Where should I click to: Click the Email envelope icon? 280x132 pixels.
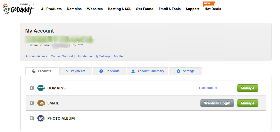[x=41, y=103]
